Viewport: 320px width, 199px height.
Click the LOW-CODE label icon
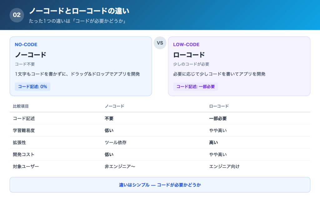(x=186, y=44)
